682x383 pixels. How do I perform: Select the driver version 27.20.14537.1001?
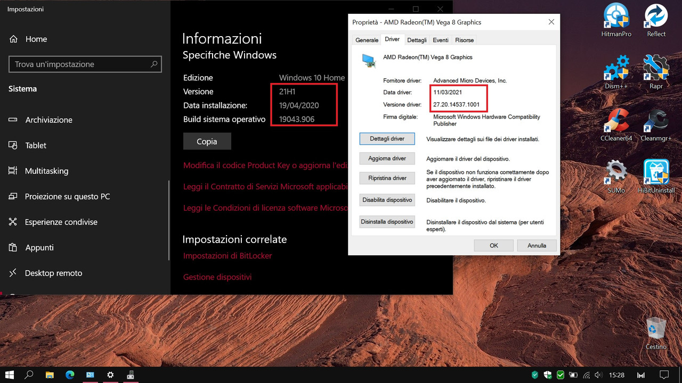click(x=457, y=104)
